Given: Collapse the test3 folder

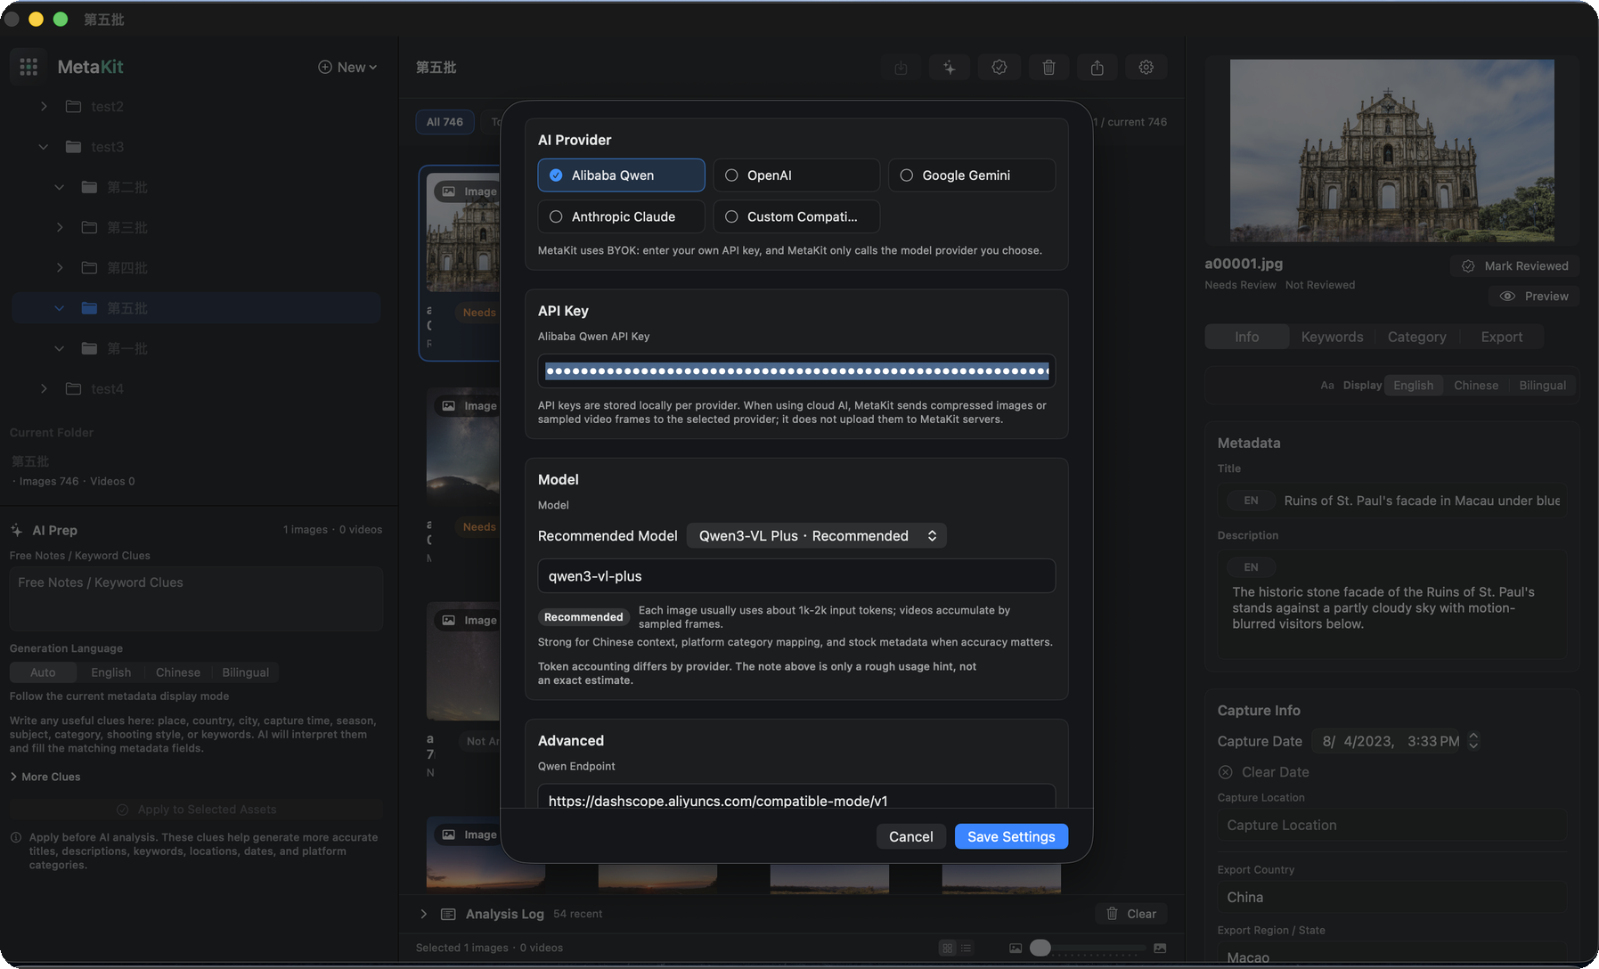Looking at the screenshot, I should click(x=44, y=146).
